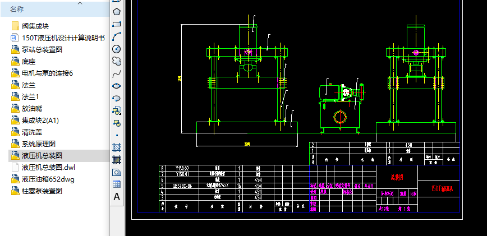This screenshot has height=236, width=487.
Task: Select the Spline curve tool
Action: click(x=117, y=73)
